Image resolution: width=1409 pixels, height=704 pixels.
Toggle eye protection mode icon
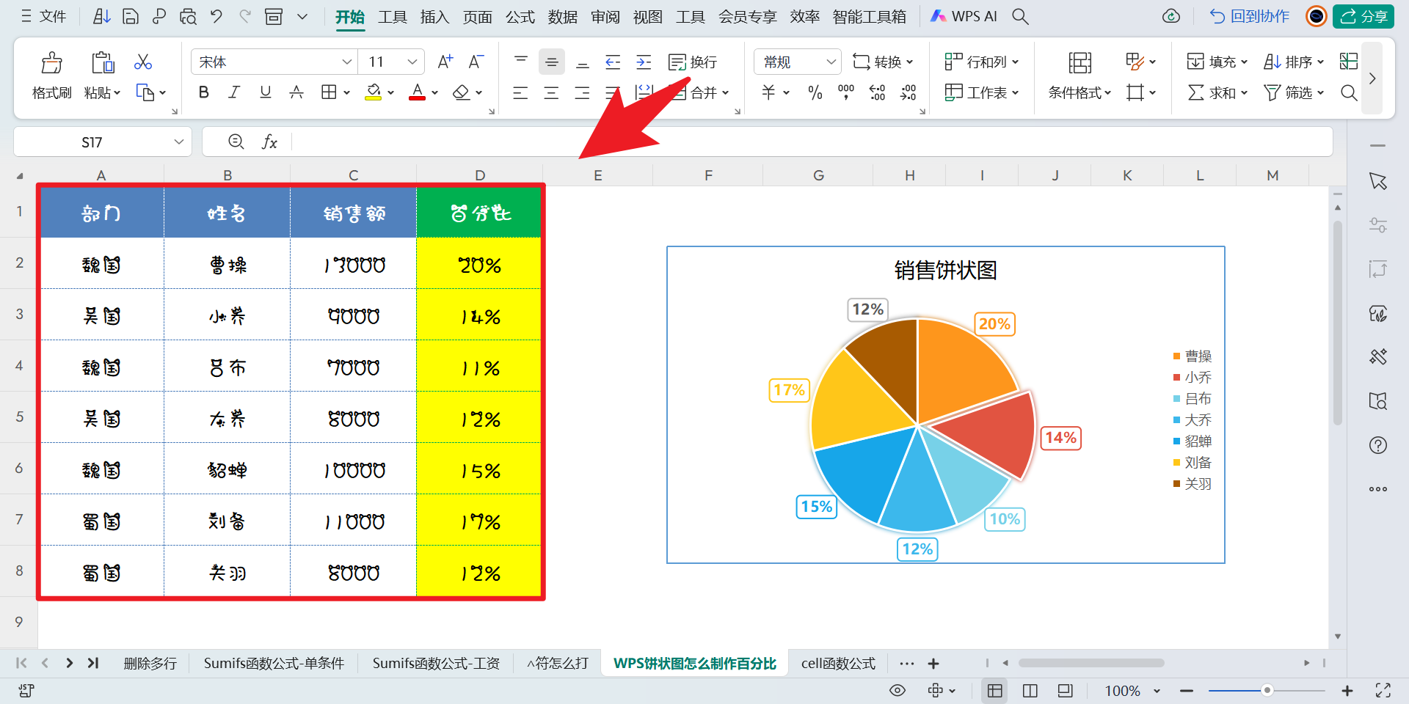pos(898,690)
